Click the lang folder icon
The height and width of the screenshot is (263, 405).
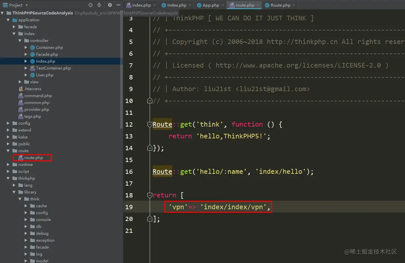pyautogui.click(x=21, y=185)
